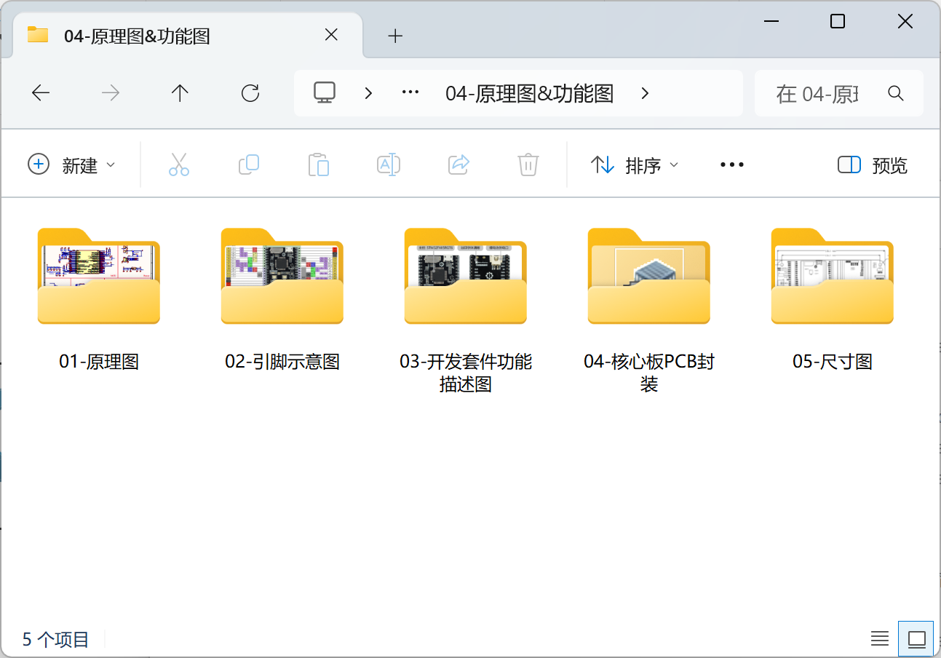Navigate up one folder level
Screen dimensions: 941x658
pyautogui.click(x=179, y=93)
